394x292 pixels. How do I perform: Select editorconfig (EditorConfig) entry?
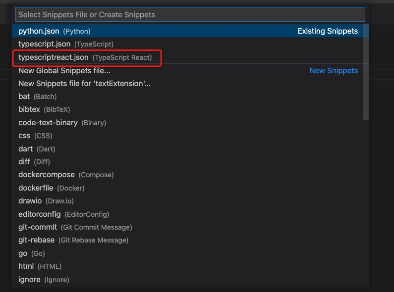(63, 214)
